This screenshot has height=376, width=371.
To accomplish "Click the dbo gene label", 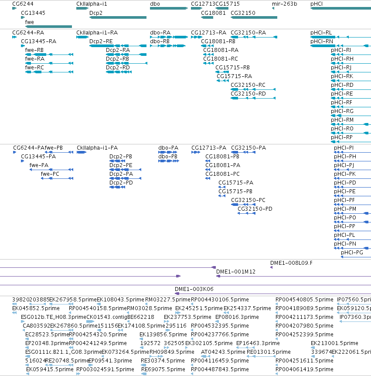I will tap(155, 4).
